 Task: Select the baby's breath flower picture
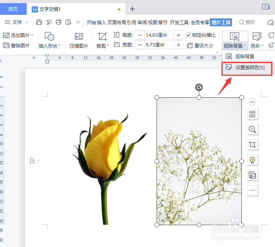point(199,161)
